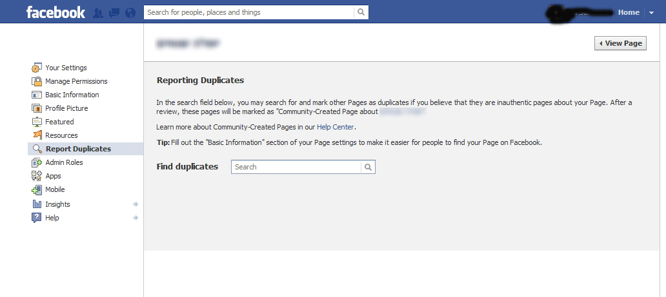Image resolution: width=666 pixels, height=297 pixels.
Task: Click the Featured icon
Action: (37, 122)
